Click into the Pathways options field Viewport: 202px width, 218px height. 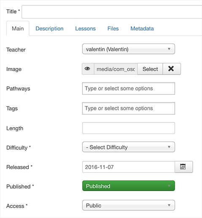click(x=129, y=89)
